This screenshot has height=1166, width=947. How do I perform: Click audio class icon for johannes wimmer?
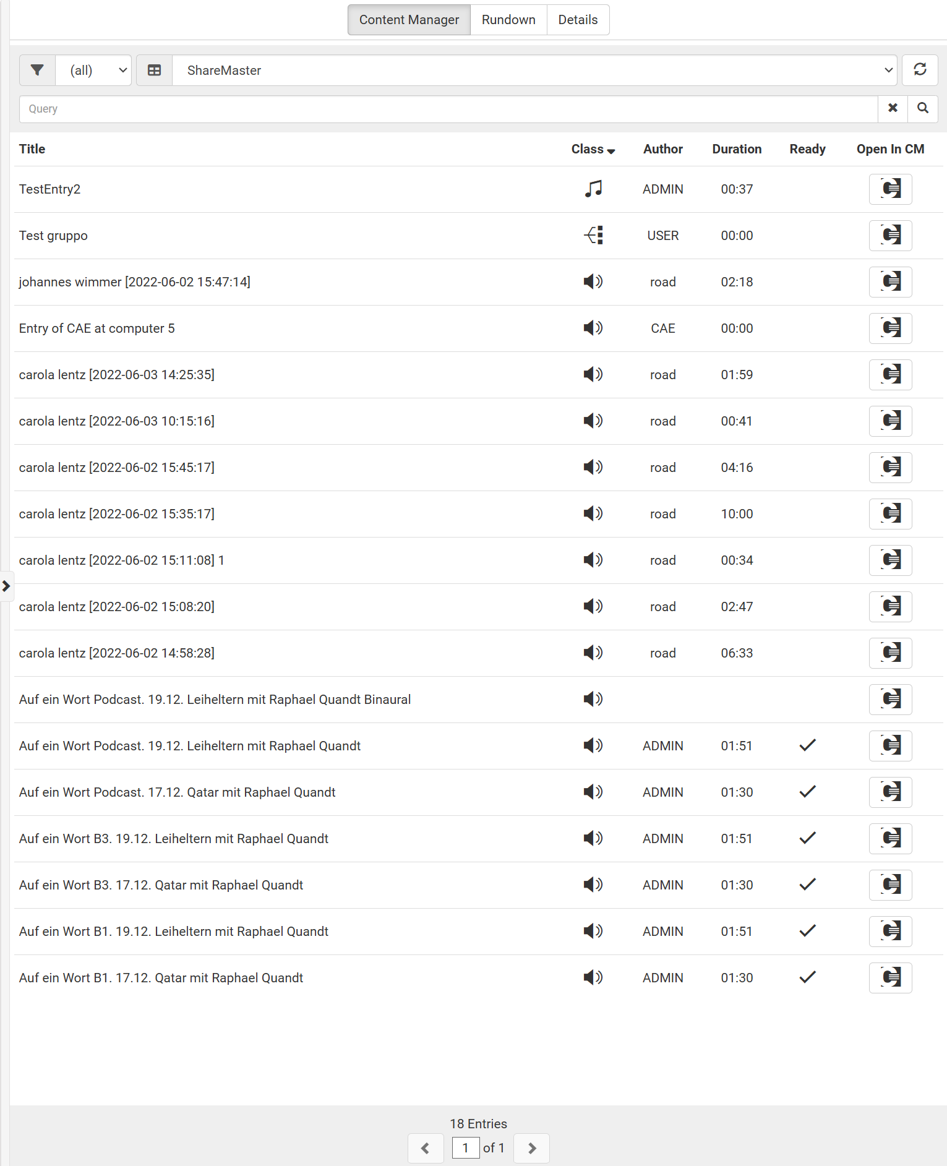click(593, 282)
